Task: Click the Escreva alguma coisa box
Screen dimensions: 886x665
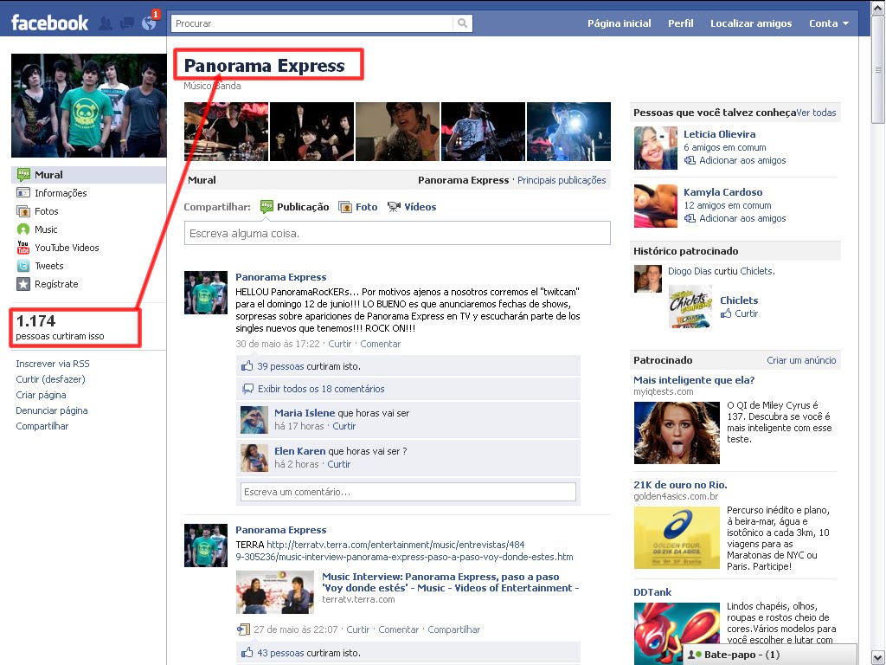Action: tap(397, 233)
